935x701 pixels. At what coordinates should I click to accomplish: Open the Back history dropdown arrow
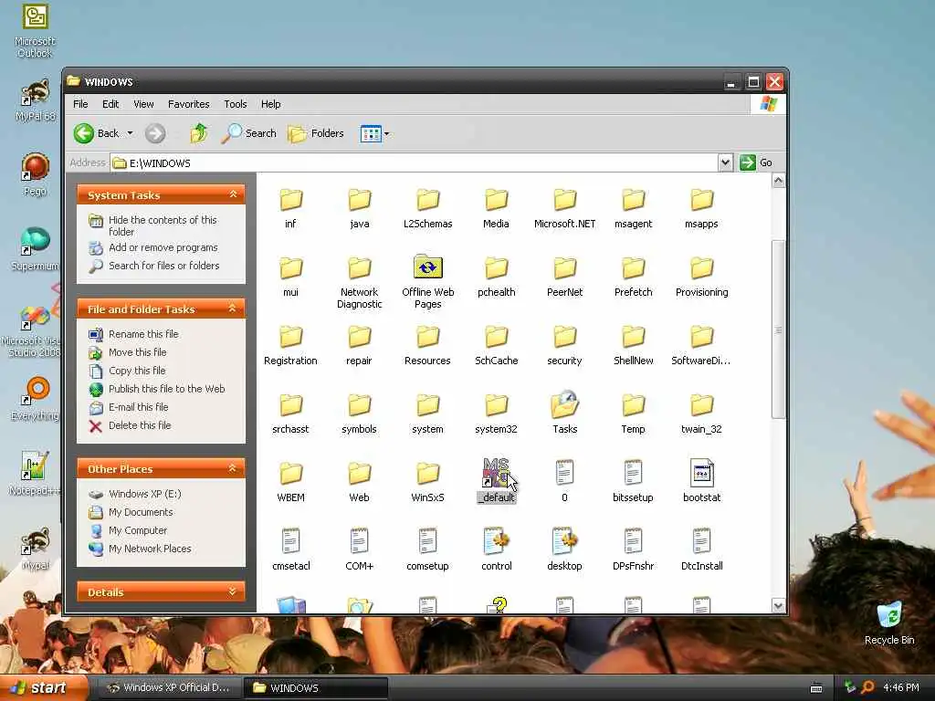click(x=130, y=133)
